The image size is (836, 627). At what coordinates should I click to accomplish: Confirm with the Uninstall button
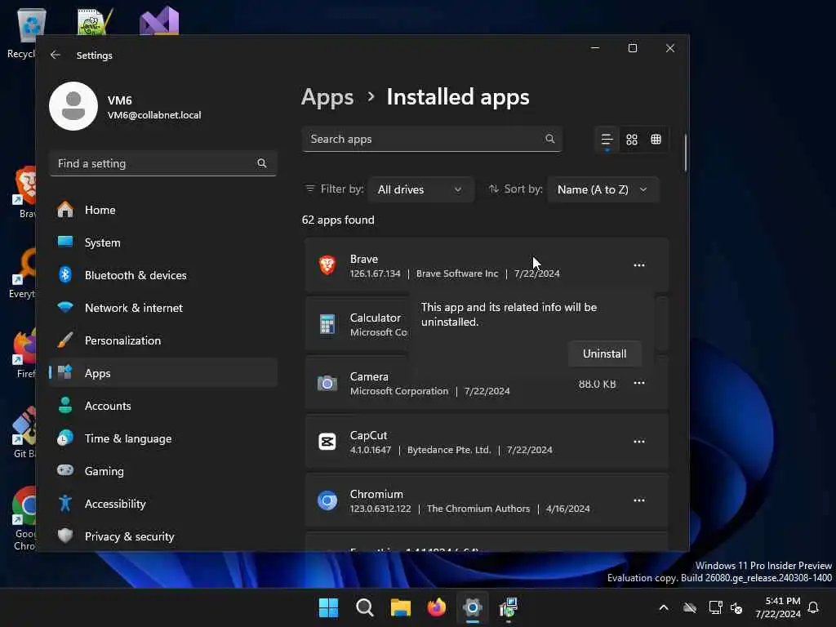pyautogui.click(x=604, y=354)
